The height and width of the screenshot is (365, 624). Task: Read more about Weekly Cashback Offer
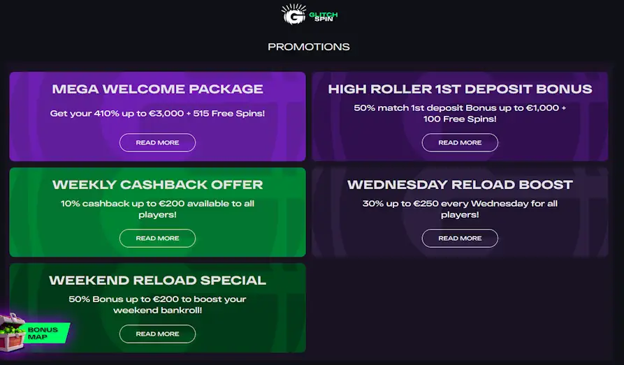coord(158,238)
